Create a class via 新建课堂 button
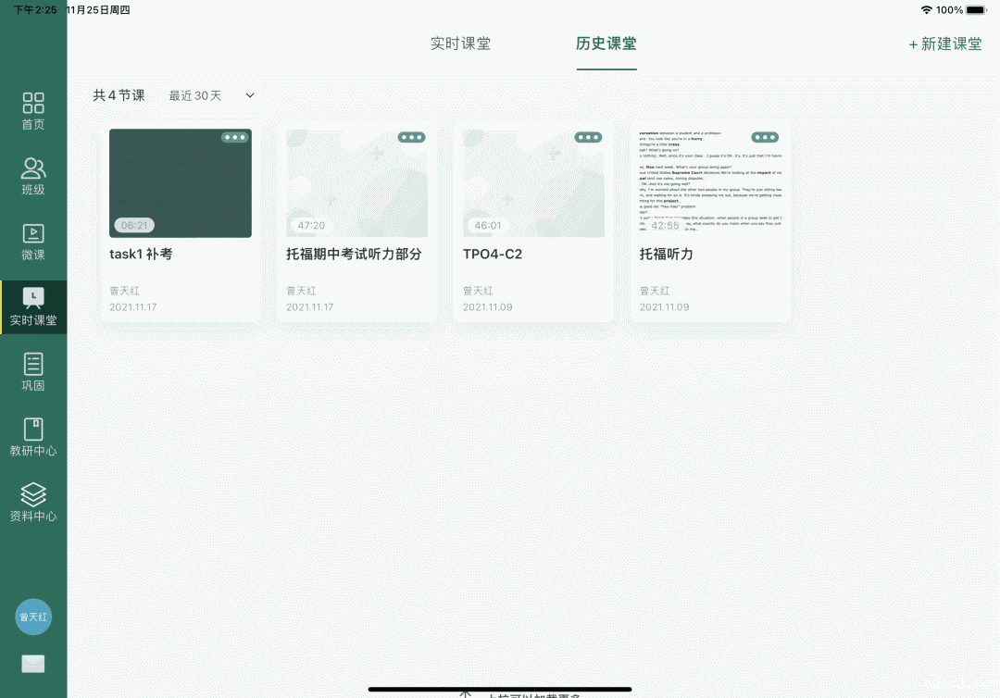Image resolution: width=1000 pixels, height=698 pixels. pyautogui.click(x=944, y=44)
